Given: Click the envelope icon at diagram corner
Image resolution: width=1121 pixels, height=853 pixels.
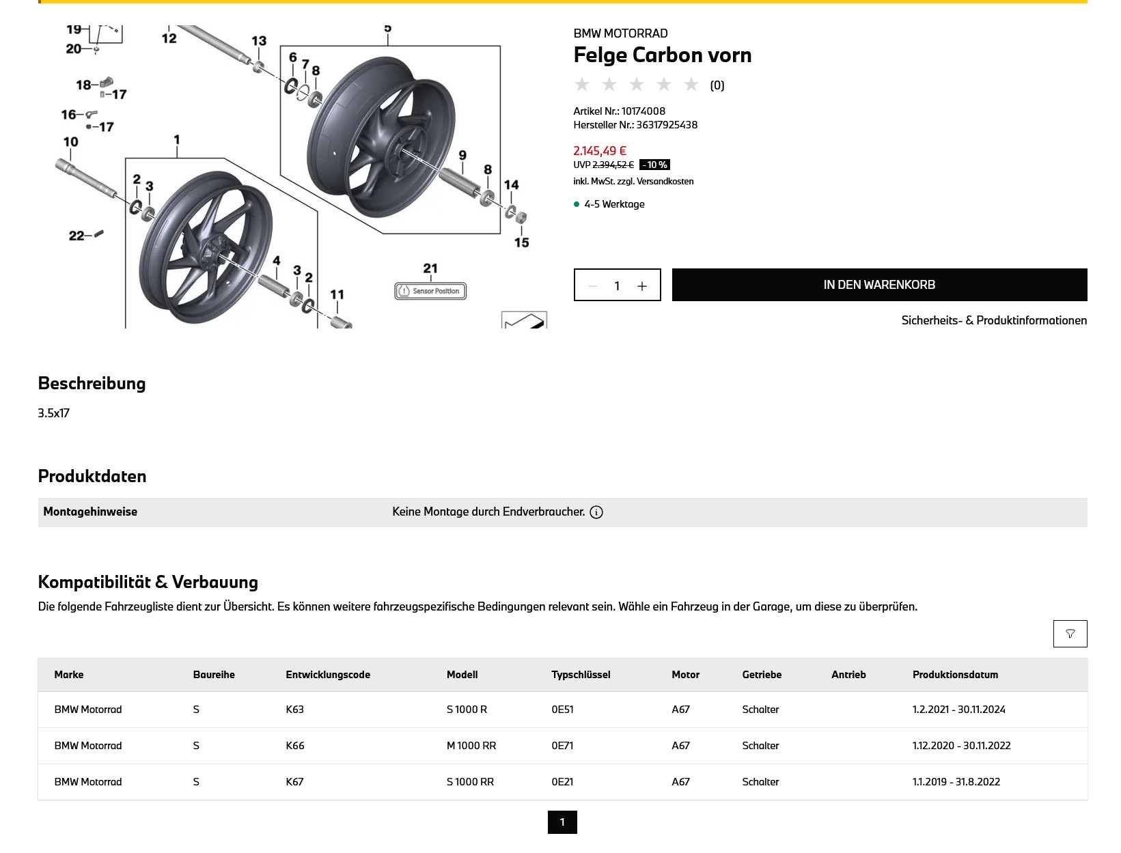Looking at the screenshot, I should coord(525,320).
